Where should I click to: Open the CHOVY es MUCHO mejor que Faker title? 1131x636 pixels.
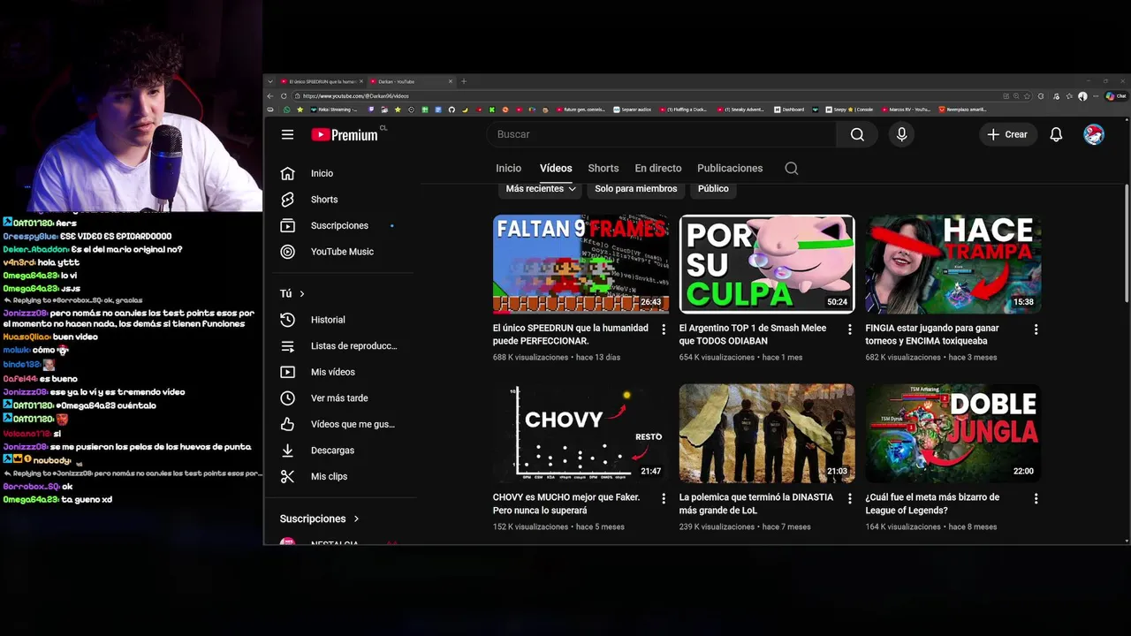click(565, 503)
